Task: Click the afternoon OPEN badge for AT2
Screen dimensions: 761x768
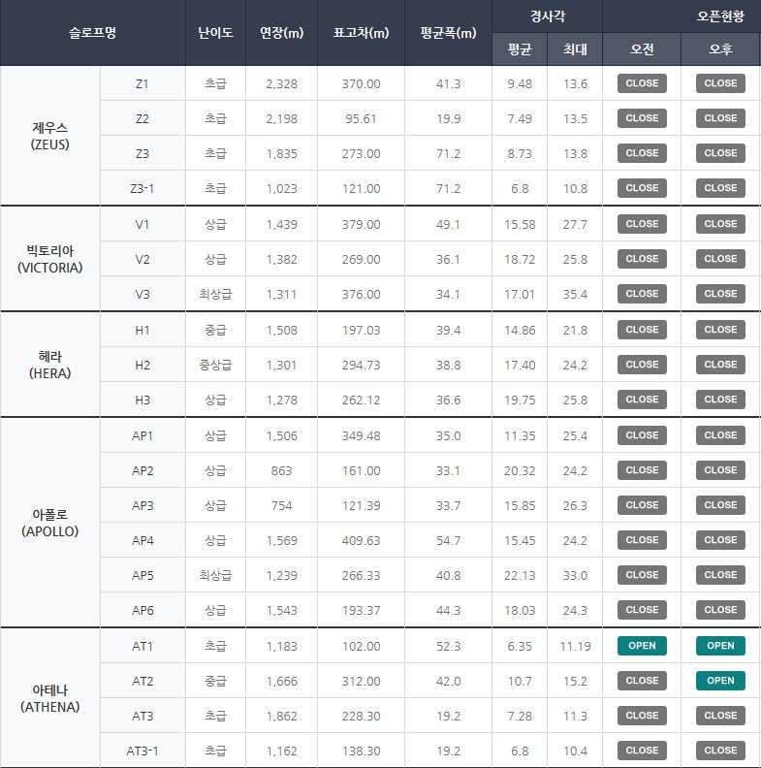Action: pos(720,681)
